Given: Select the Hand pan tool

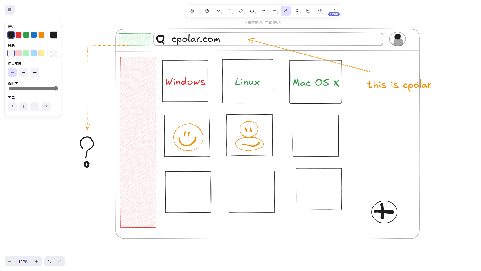Looking at the screenshot, I should point(207,11).
